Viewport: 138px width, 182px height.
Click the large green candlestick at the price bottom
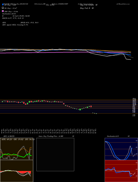coord(80,109)
